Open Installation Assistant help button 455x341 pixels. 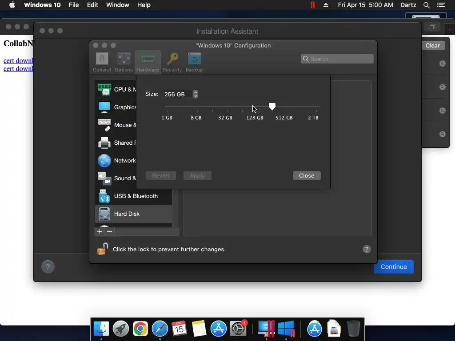(48, 267)
